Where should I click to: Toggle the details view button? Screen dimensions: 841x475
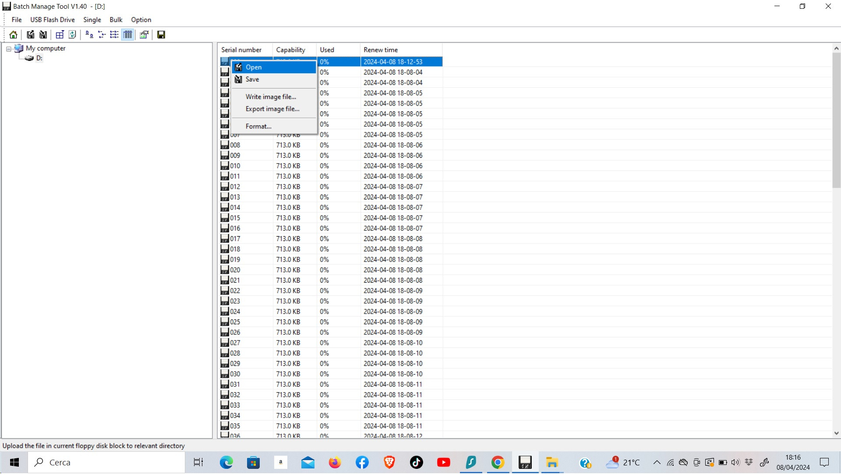127,35
